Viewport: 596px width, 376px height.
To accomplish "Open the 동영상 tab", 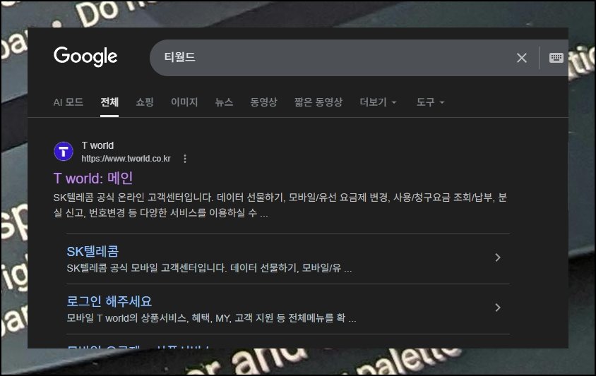I will coord(263,102).
